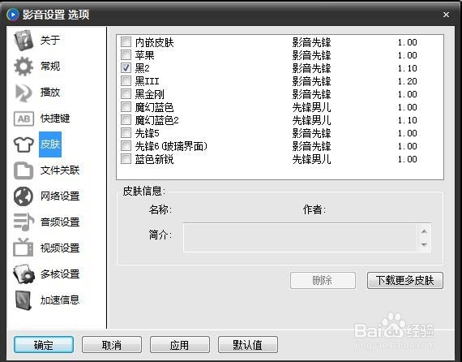Click the 简介 scrollbar up arrow
Screen dimensions: 462x362
424,231
